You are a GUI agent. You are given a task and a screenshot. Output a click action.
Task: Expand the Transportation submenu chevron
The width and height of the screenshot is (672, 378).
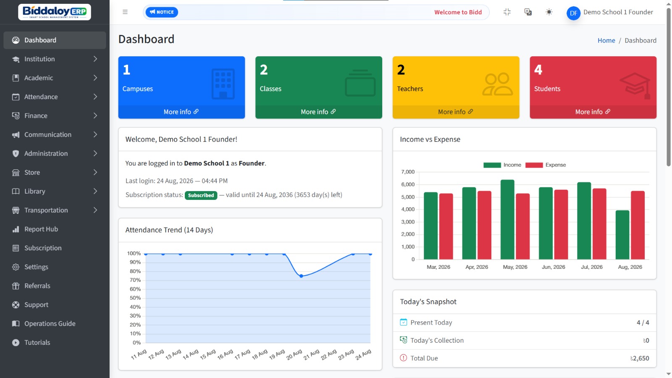[95, 210]
